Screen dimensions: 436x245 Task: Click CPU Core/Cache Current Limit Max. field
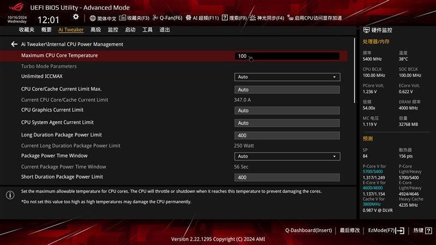[x=287, y=89]
